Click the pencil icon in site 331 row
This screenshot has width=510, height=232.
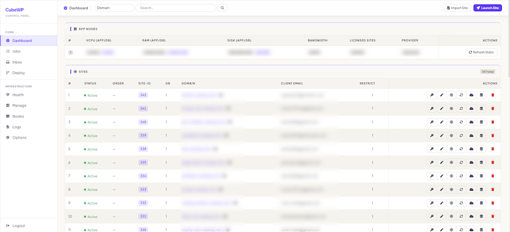[441, 216]
